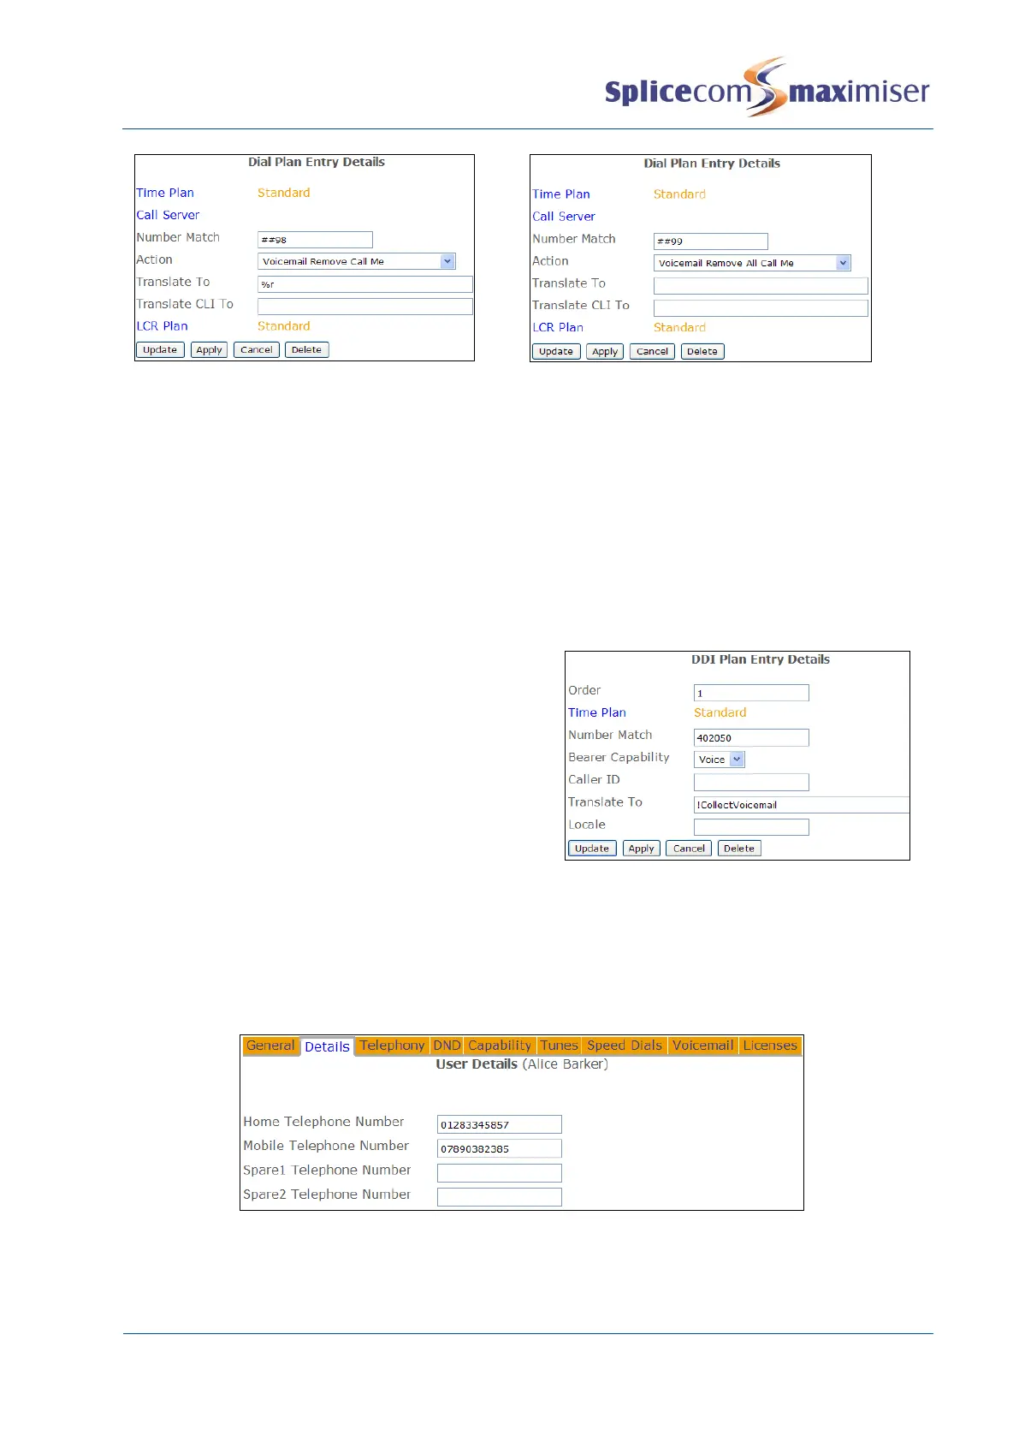The image size is (1019, 1442).
Task: Click the Splicecom maximiser logo
Action: click(767, 87)
